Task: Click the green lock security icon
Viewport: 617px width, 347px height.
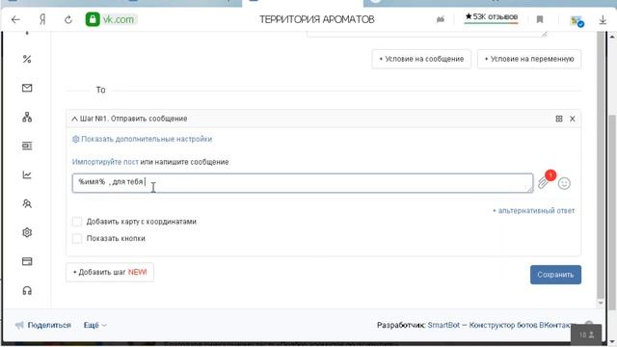Action: (93, 19)
